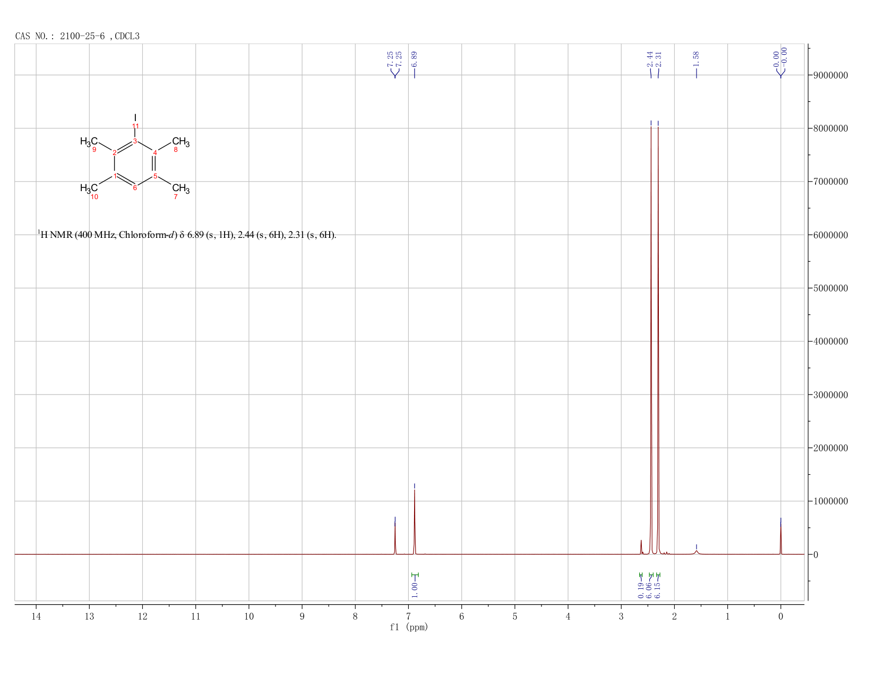Click the CAS NO. 2100-25-6 title text
This screenshot has height=677, width=876.
pyautogui.click(x=78, y=36)
